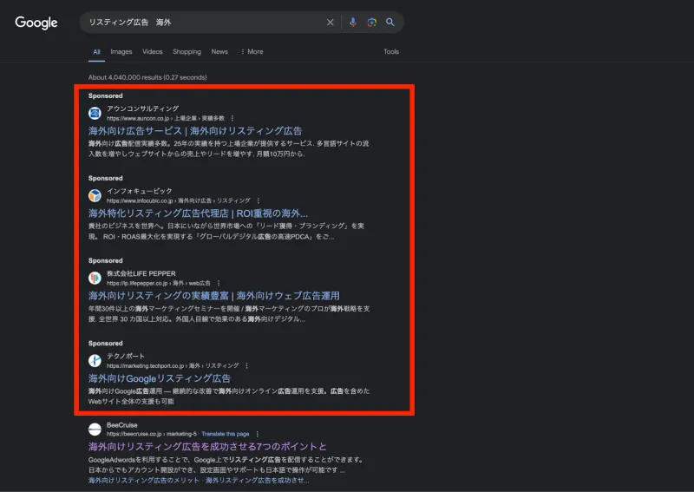
Task: Click the インフォキュービック site favicon
Action: point(95,196)
